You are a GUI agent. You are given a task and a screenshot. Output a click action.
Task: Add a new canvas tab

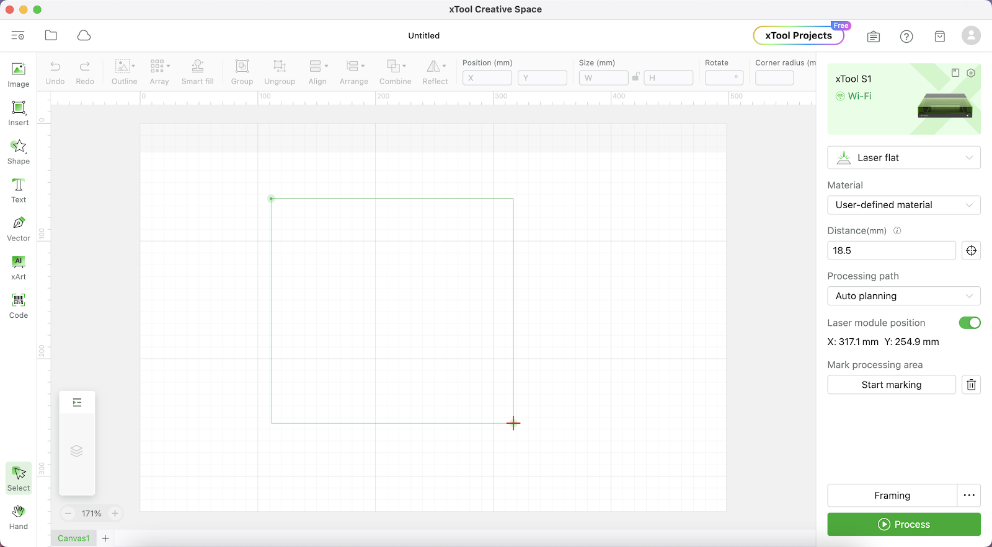[x=105, y=538]
